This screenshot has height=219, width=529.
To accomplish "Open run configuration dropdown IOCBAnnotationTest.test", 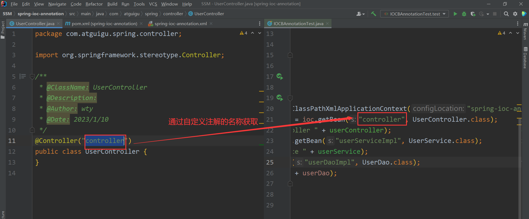I will pos(415,14).
